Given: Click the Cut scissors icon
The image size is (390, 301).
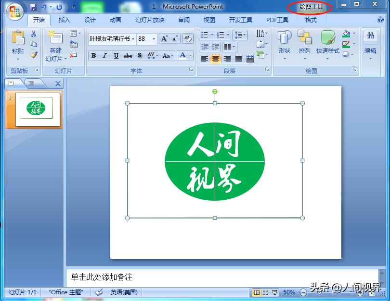Looking at the screenshot, I should [x=34, y=34].
